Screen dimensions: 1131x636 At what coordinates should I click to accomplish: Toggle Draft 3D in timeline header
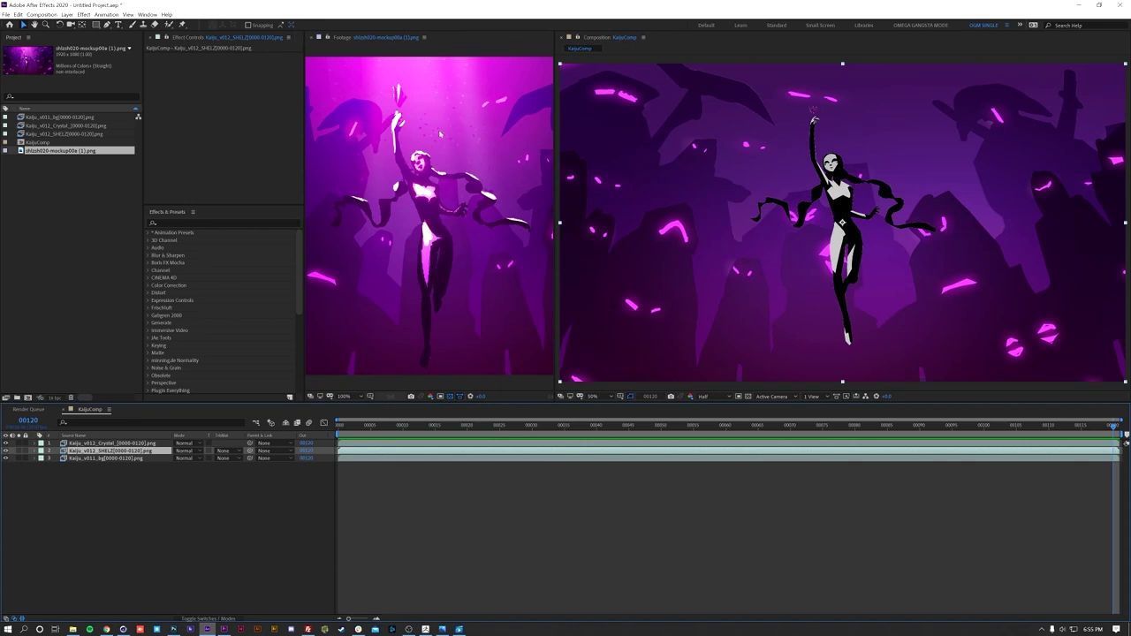(271, 423)
